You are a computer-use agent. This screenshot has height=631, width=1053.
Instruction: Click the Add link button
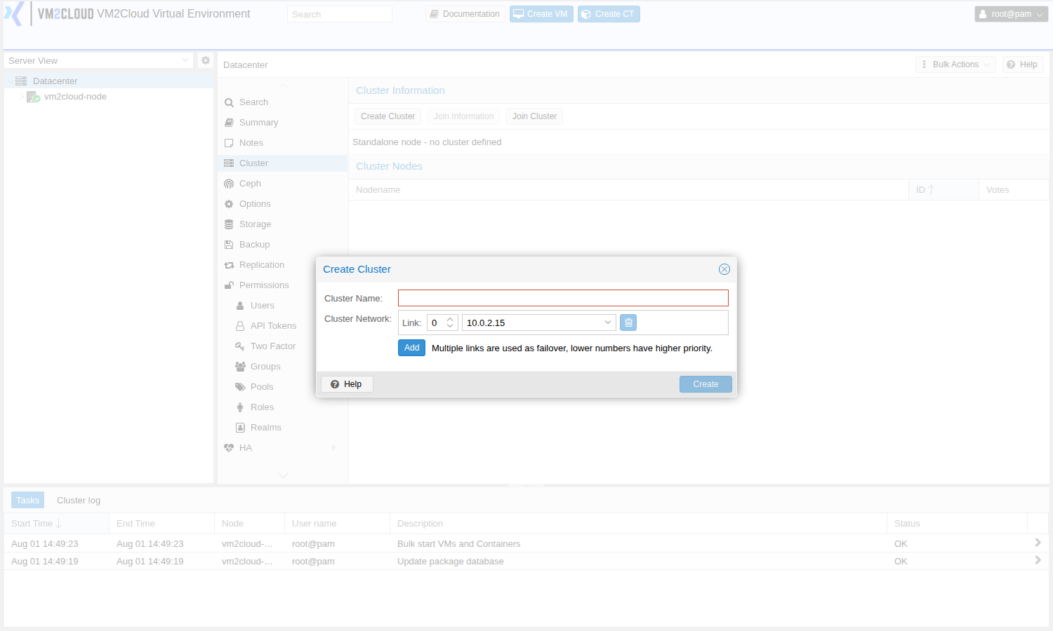pyautogui.click(x=411, y=348)
